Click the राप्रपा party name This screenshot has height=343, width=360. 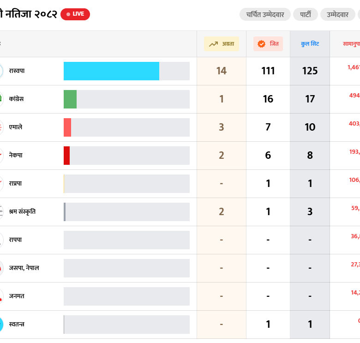tap(15, 183)
